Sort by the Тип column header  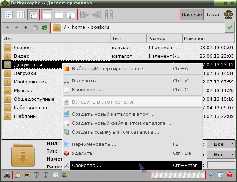[x=129, y=39]
